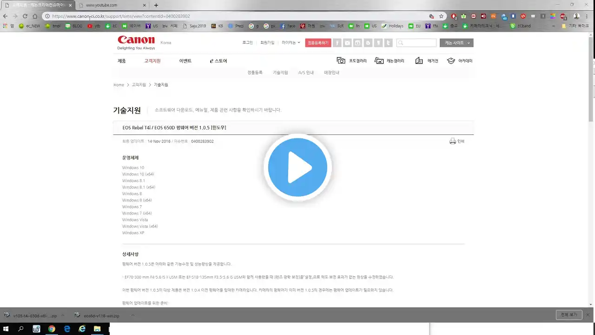This screenshot has height=335, width=595.
Task: Click the Canon logo
Action: point(136,40)
